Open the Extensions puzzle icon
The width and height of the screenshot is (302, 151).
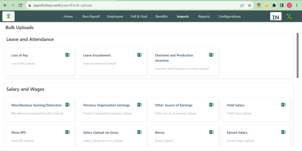pos(274,5)
